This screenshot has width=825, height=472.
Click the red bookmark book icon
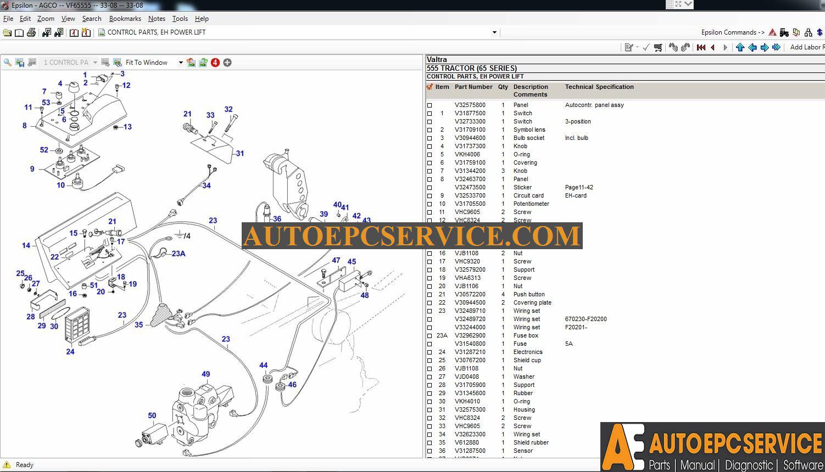(x=74, y=32)
